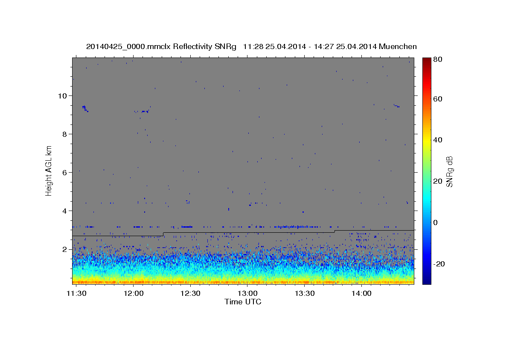Viewport: 512px width, 341px height.
Task: Click the 'Time UTC' axis label
Action: [243, 302]
